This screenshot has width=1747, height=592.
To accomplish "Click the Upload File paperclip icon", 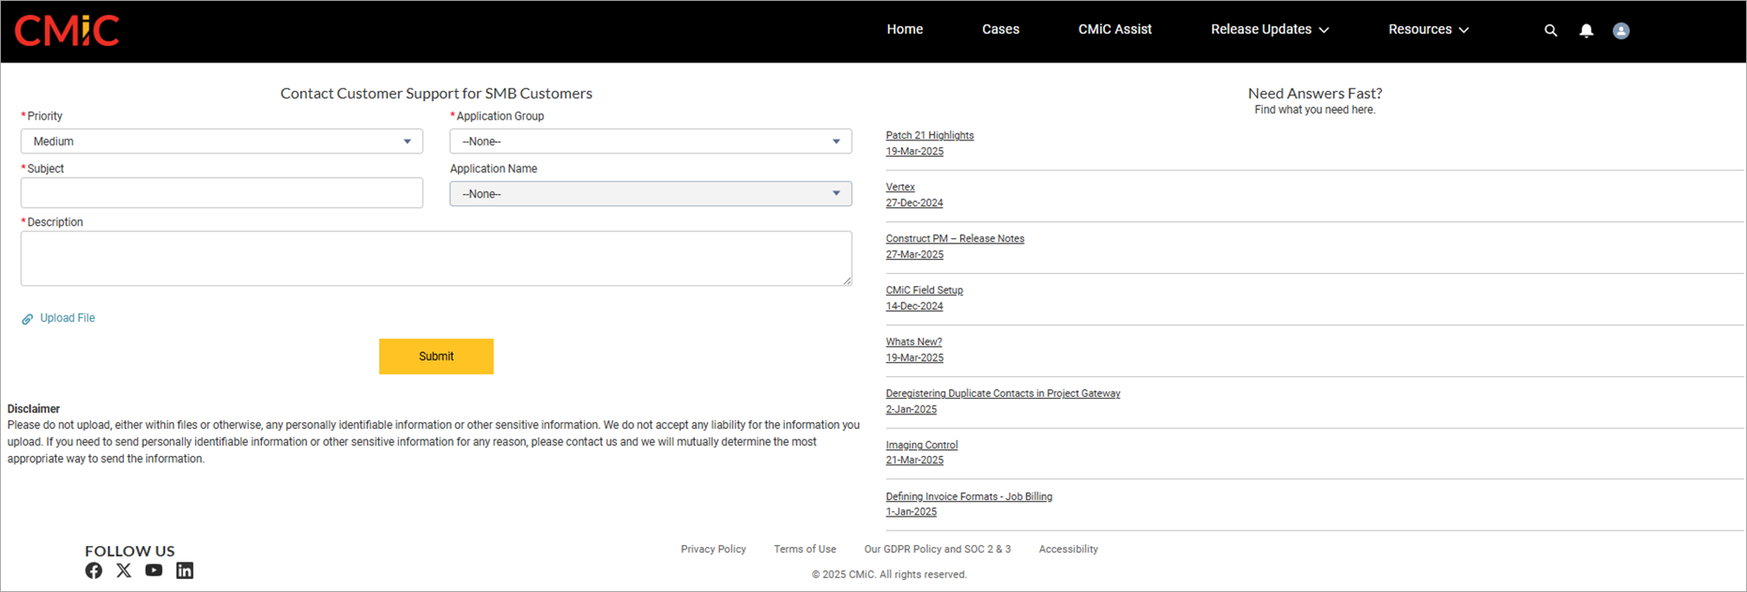I will click(x=28, y=319).
